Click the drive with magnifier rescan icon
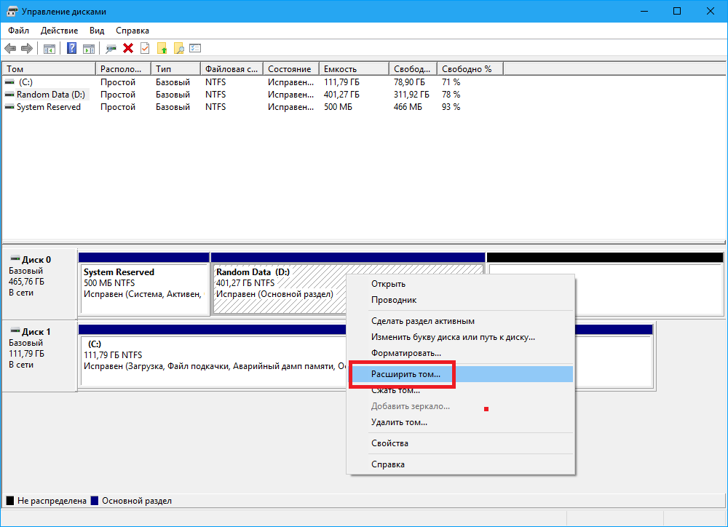The height and width of the screenshot is (527, 728). point(111,48)
